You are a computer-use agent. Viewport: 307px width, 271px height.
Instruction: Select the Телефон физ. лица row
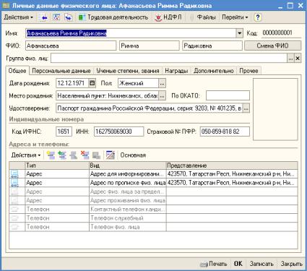point(153,227)
